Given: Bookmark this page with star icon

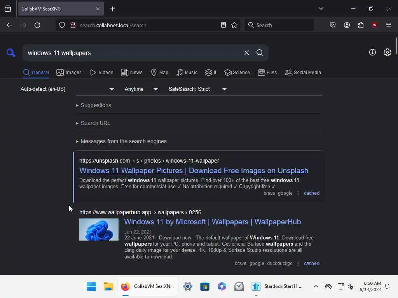Looking at the screenshot, I should tap(234, 25).
